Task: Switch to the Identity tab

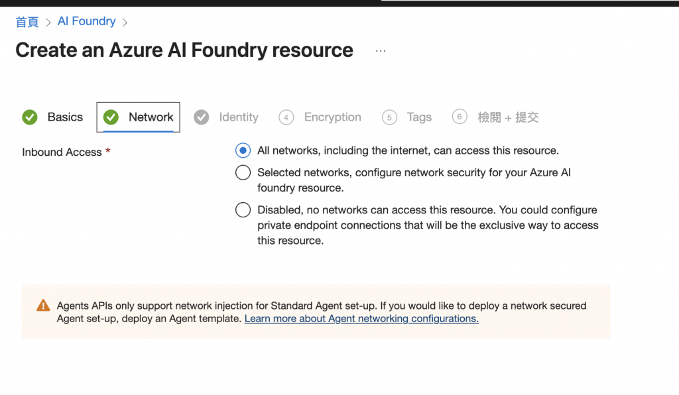Action: pyautogui.click(x=239, y=117)
